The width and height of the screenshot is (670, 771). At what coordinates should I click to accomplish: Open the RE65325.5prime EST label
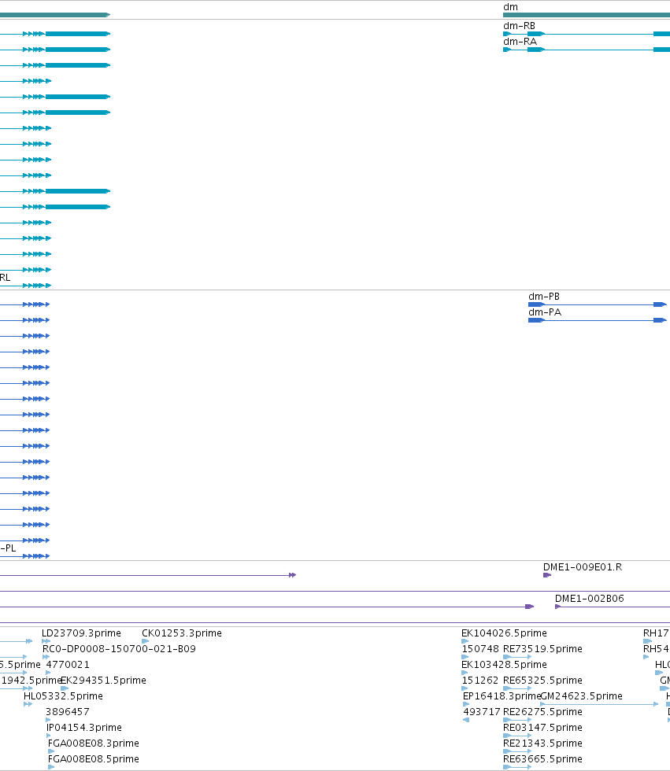pos(542,681)
